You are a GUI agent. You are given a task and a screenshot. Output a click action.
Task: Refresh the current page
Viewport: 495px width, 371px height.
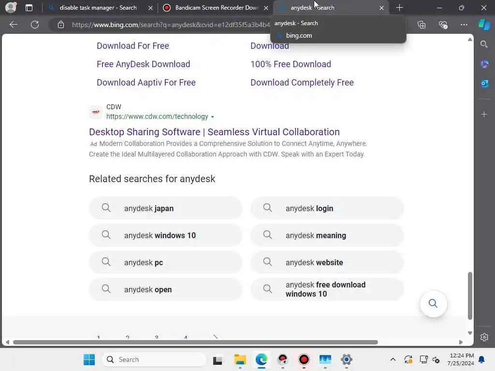(35, 25)
